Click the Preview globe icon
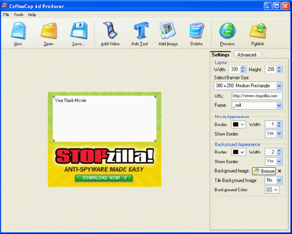The width and height of the screenshot is (292, 234). coord(227,31)
